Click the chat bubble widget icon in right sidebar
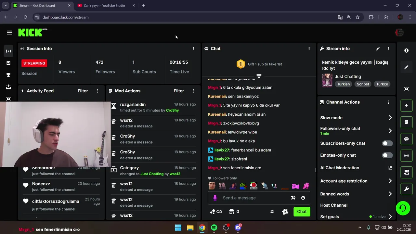 (x=406, y=139)
